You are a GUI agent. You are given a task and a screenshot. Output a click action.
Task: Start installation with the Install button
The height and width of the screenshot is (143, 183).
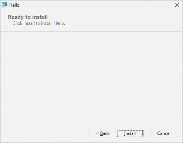pyautogui.click(x=130, y=133)
